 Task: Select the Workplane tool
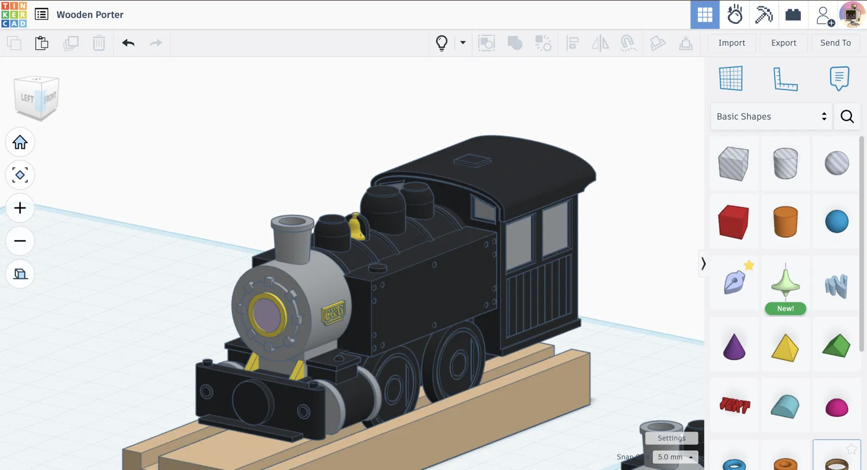click(731, 79)
